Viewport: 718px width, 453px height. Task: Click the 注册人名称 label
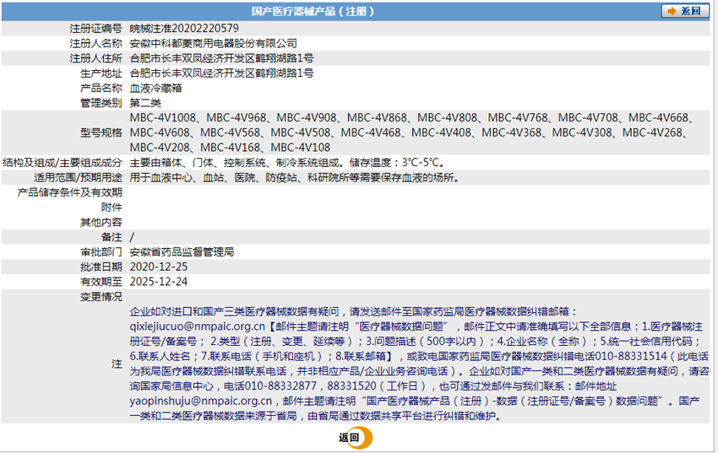point(95,43)
